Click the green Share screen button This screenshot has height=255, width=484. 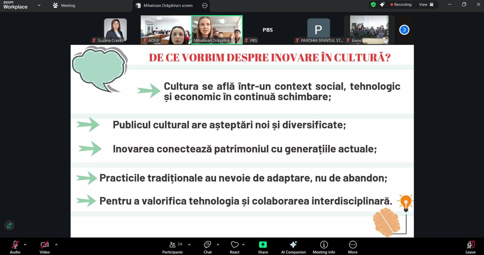263,247
